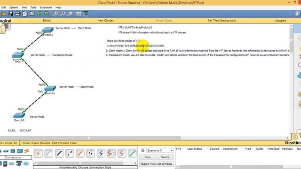Open the Edit menu

point(3,8)
